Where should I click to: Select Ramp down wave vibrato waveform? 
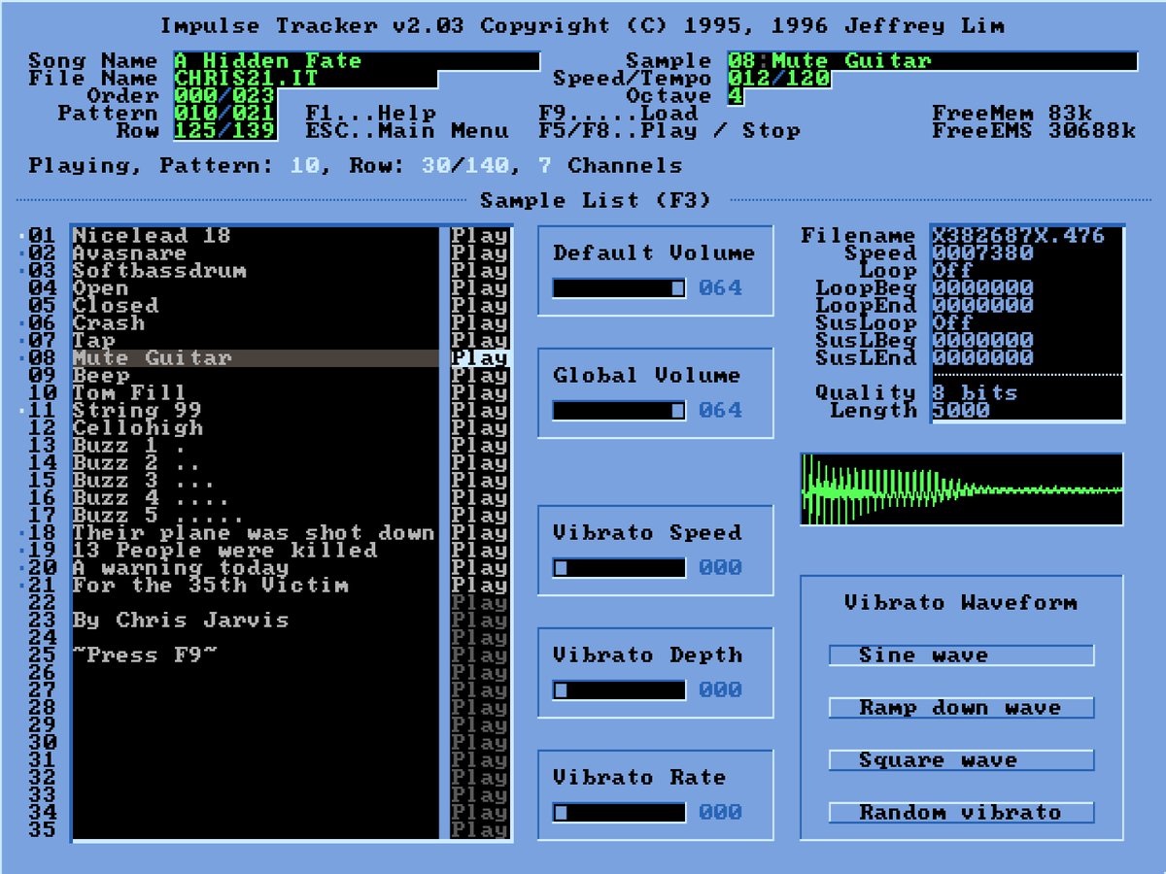point(961,708)
